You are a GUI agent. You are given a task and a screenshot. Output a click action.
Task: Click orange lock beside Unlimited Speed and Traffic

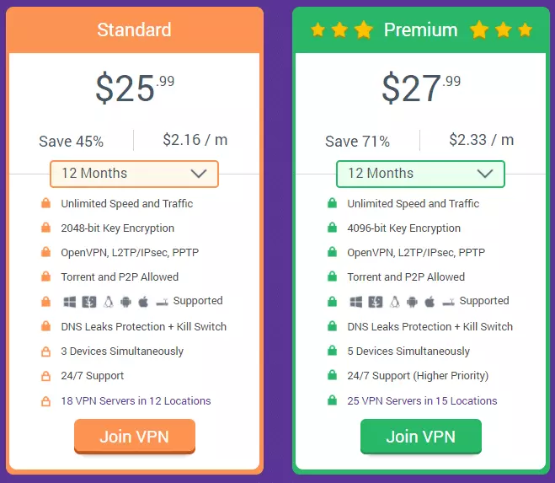(45, 203)
